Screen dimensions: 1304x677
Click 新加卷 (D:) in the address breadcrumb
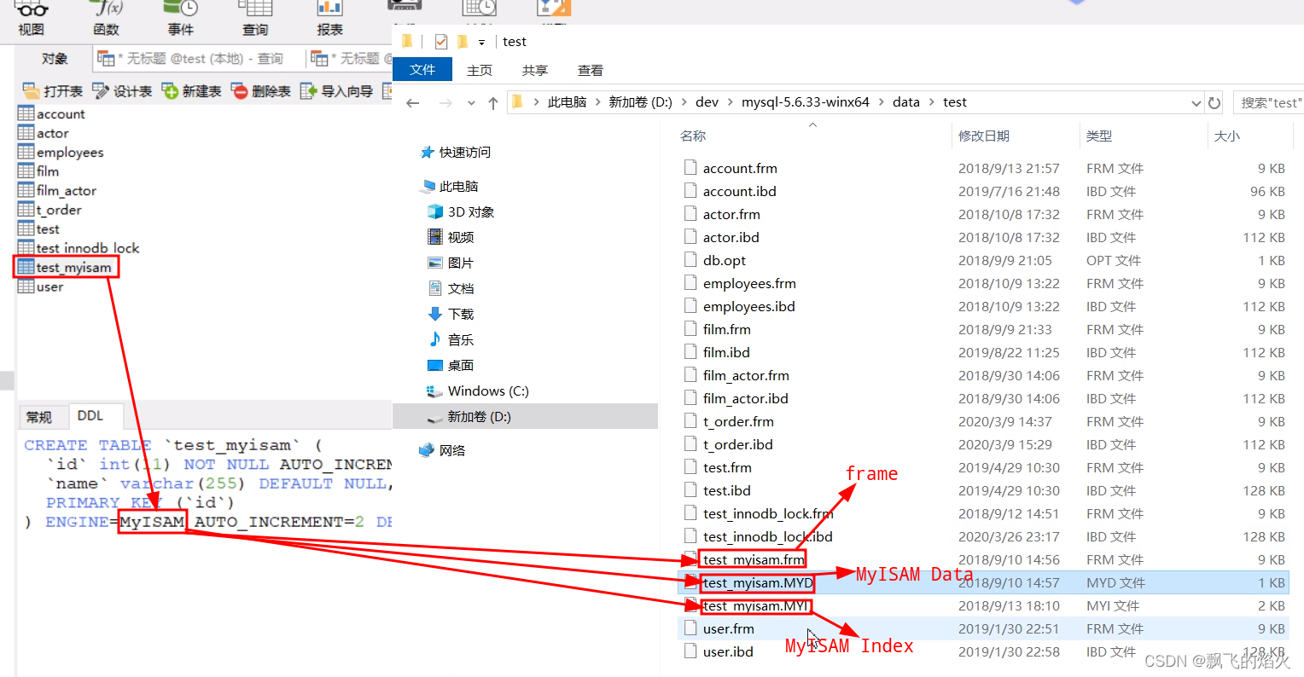tap(640, 102)
